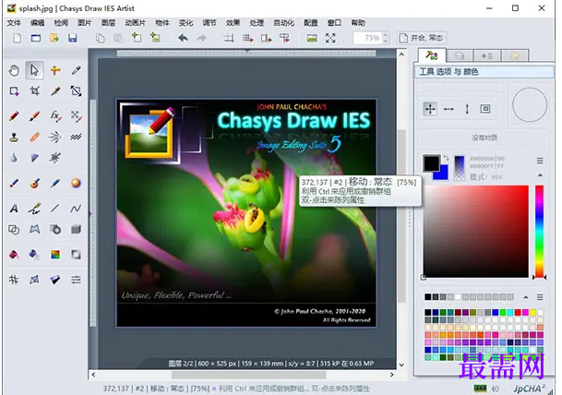Click the 模式 HSV color mode label
The width and height of the screenshot is (562, 395).
[486, 176]
